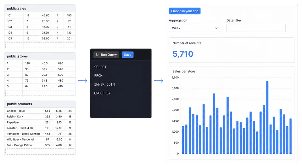The image size is (302, 167).
Task: Click empty dashed row in public.sales
Action: [x=40, y=45]
